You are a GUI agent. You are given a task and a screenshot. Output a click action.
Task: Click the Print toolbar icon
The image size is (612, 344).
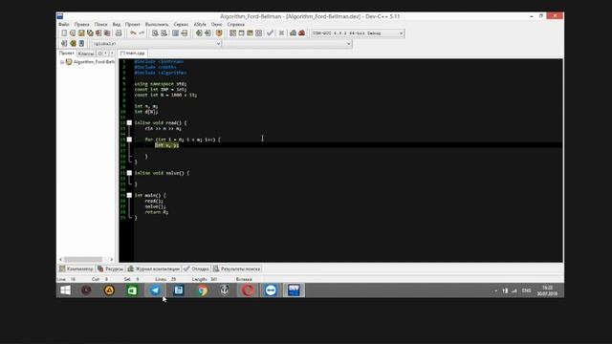(119, 33)
